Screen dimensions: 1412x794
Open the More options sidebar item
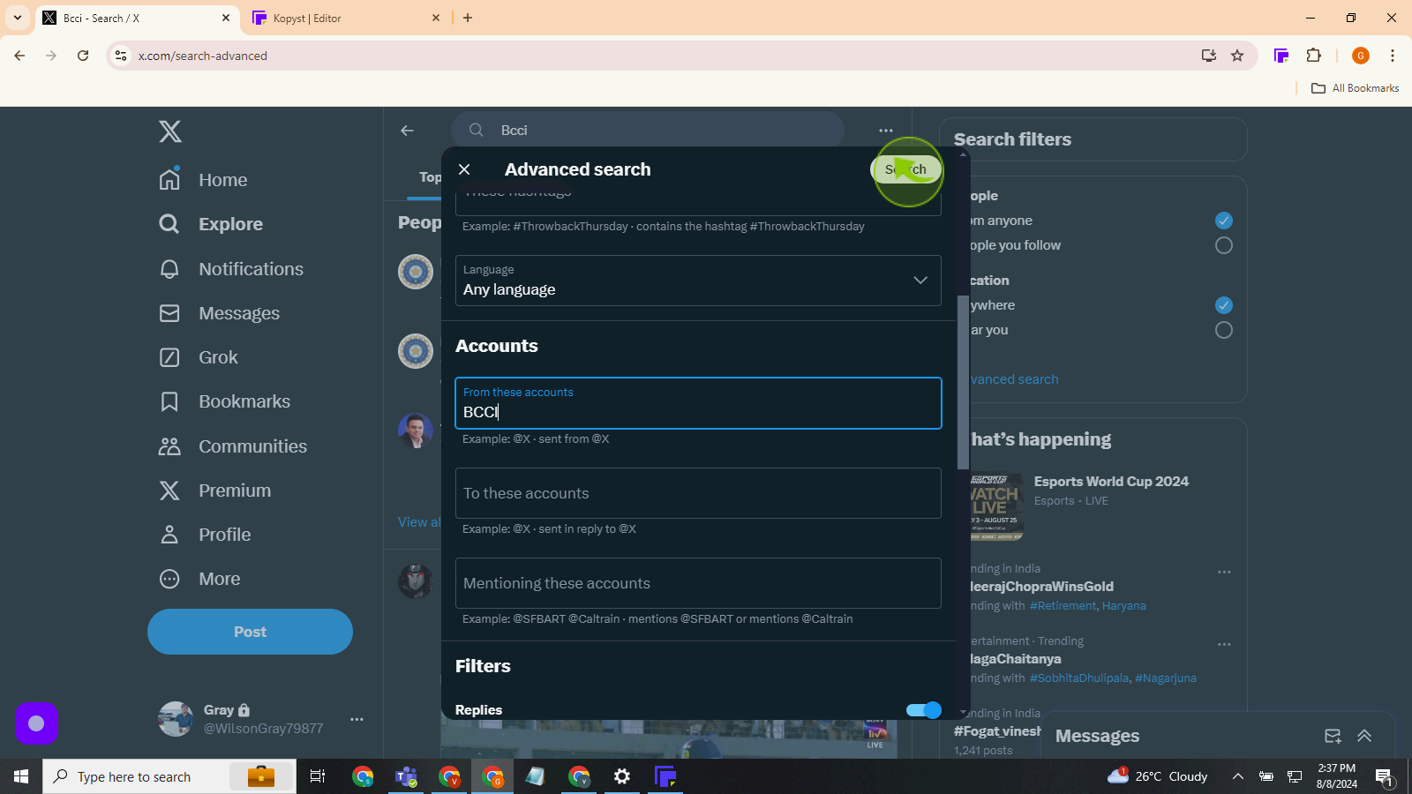point(199,579)
